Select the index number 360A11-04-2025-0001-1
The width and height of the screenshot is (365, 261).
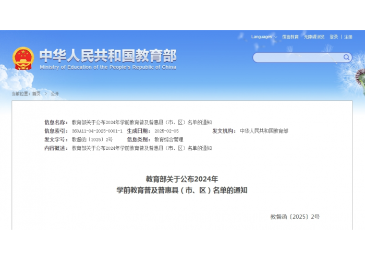click(x=97, y=131)
